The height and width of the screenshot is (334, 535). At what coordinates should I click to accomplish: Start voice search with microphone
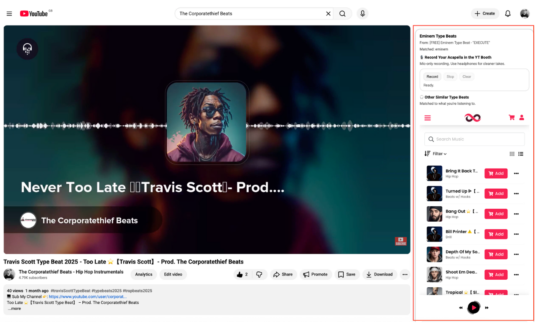[x=362, y=14]
